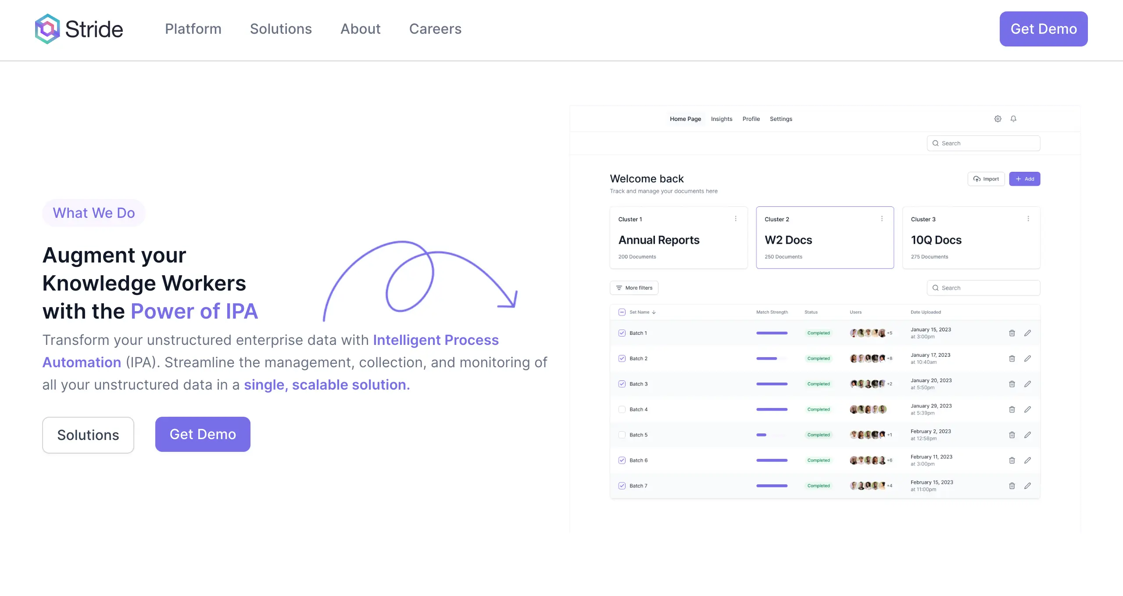Click the Stride logo icon
1123x596 pixels.
pos(47,29)
